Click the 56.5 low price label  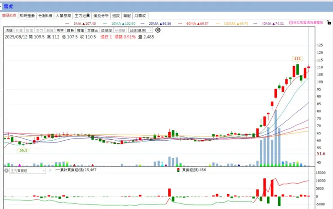pyautogui.click(x=23, y=151)
